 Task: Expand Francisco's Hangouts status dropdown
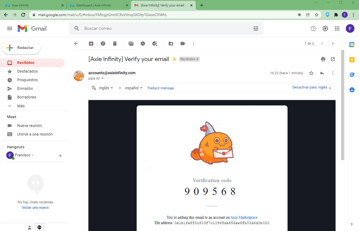tap(33, 155)
